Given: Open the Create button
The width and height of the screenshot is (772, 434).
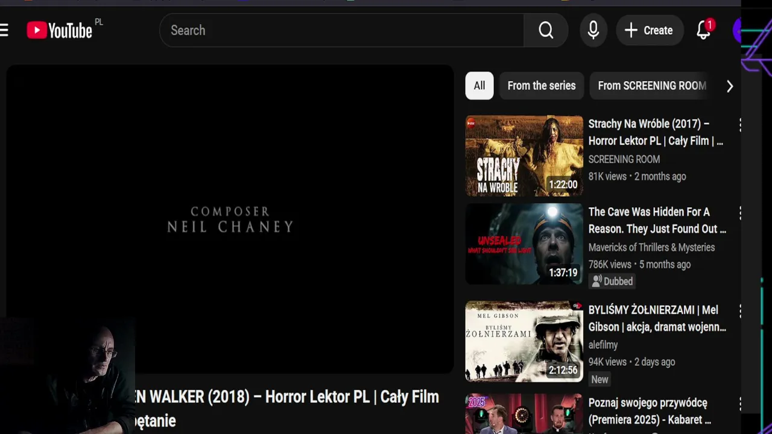Looking at the screenshot, I should (650, 30).
